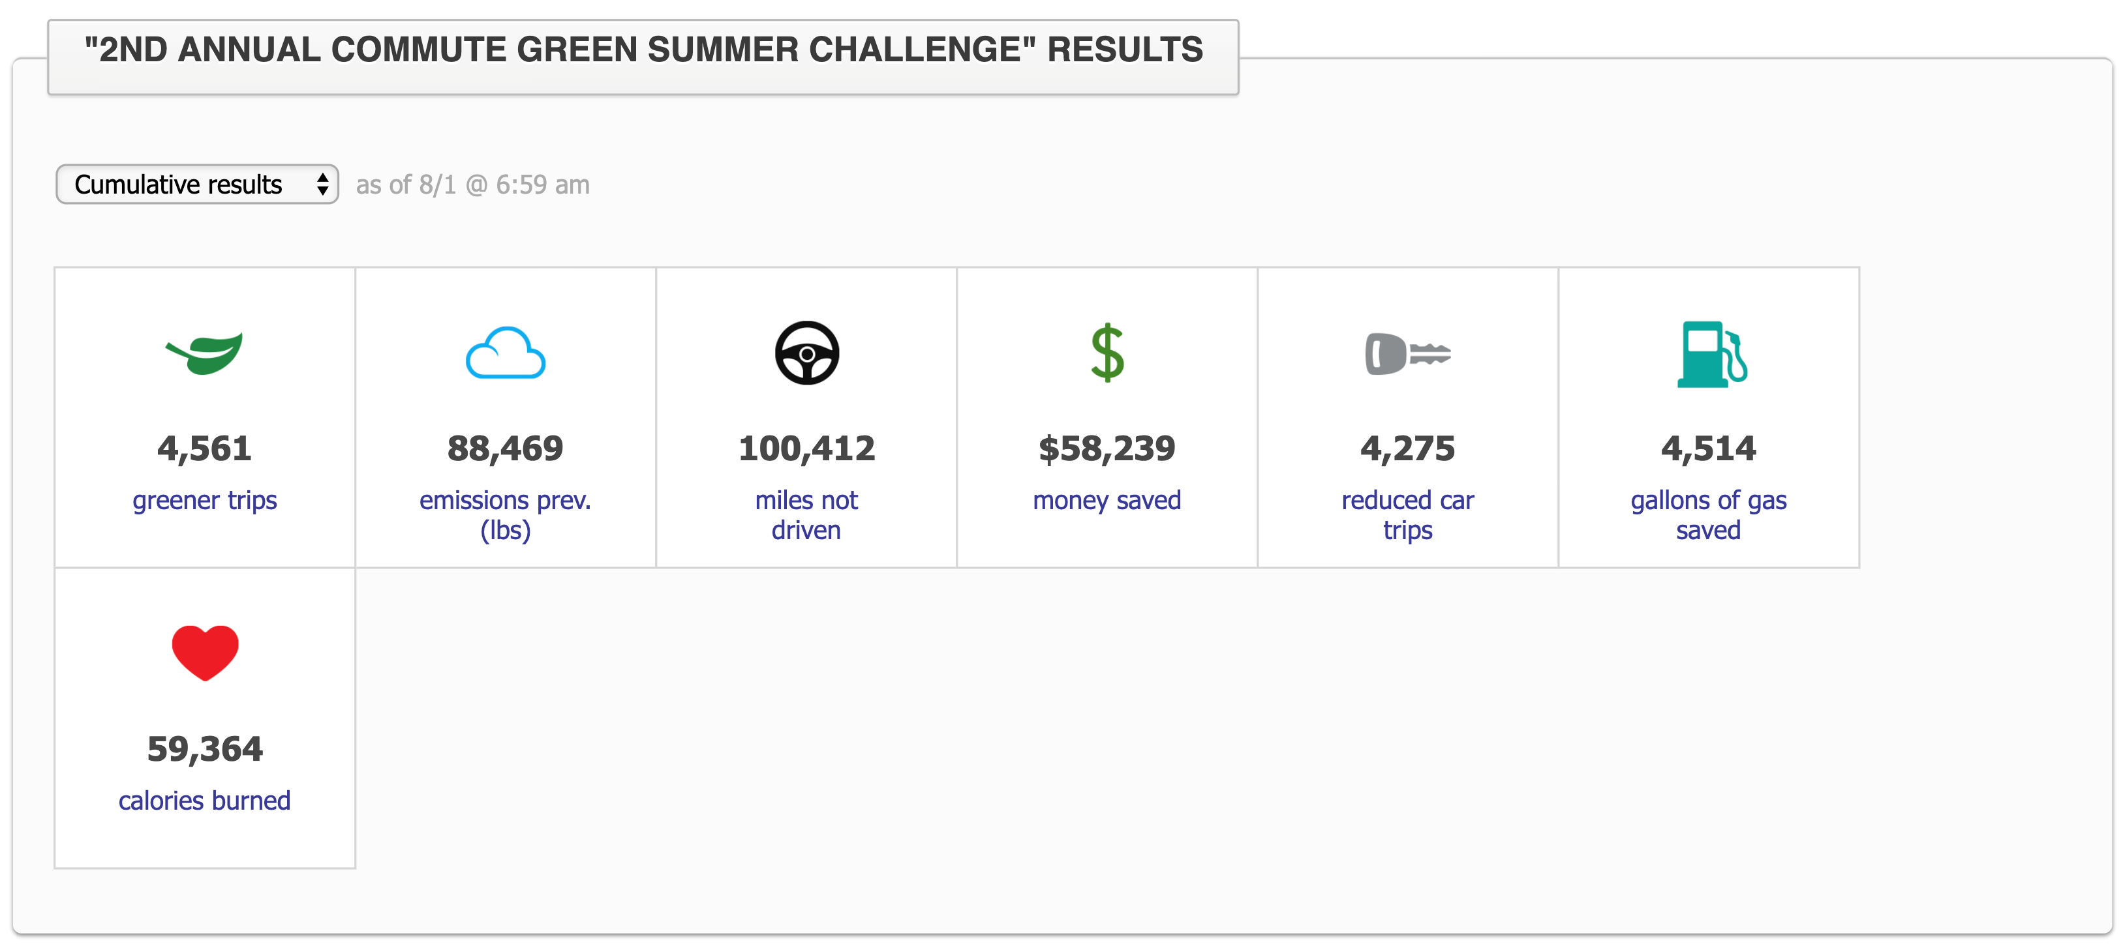
Task: Click the black steering wheel icon
Action: (807, 353)
